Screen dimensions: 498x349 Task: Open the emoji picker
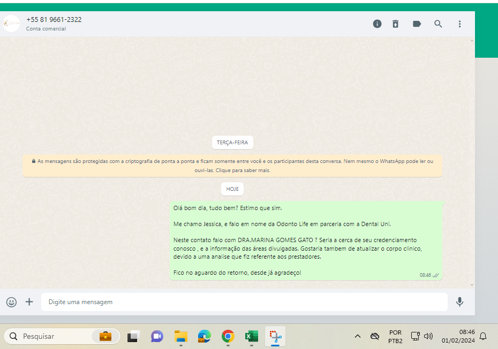11,302
